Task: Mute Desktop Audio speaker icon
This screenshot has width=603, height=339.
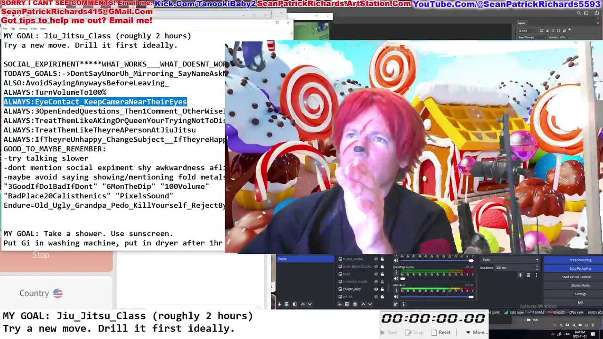Action: click(396, 278)
